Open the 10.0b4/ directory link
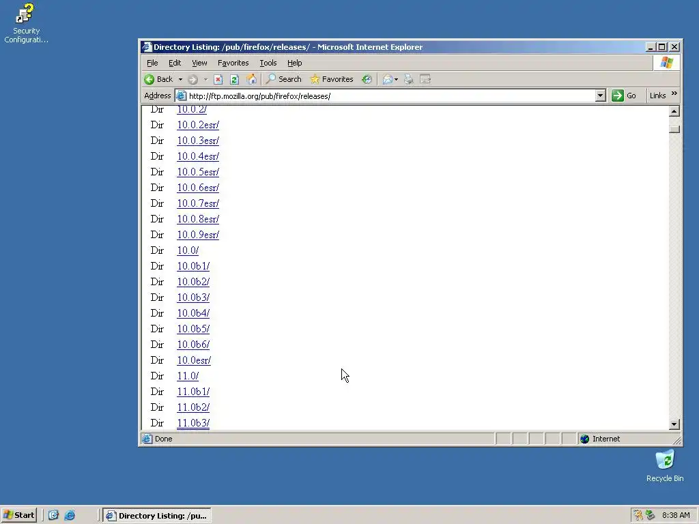Screen dimensions: 699x524 click(x=193, y=313)
